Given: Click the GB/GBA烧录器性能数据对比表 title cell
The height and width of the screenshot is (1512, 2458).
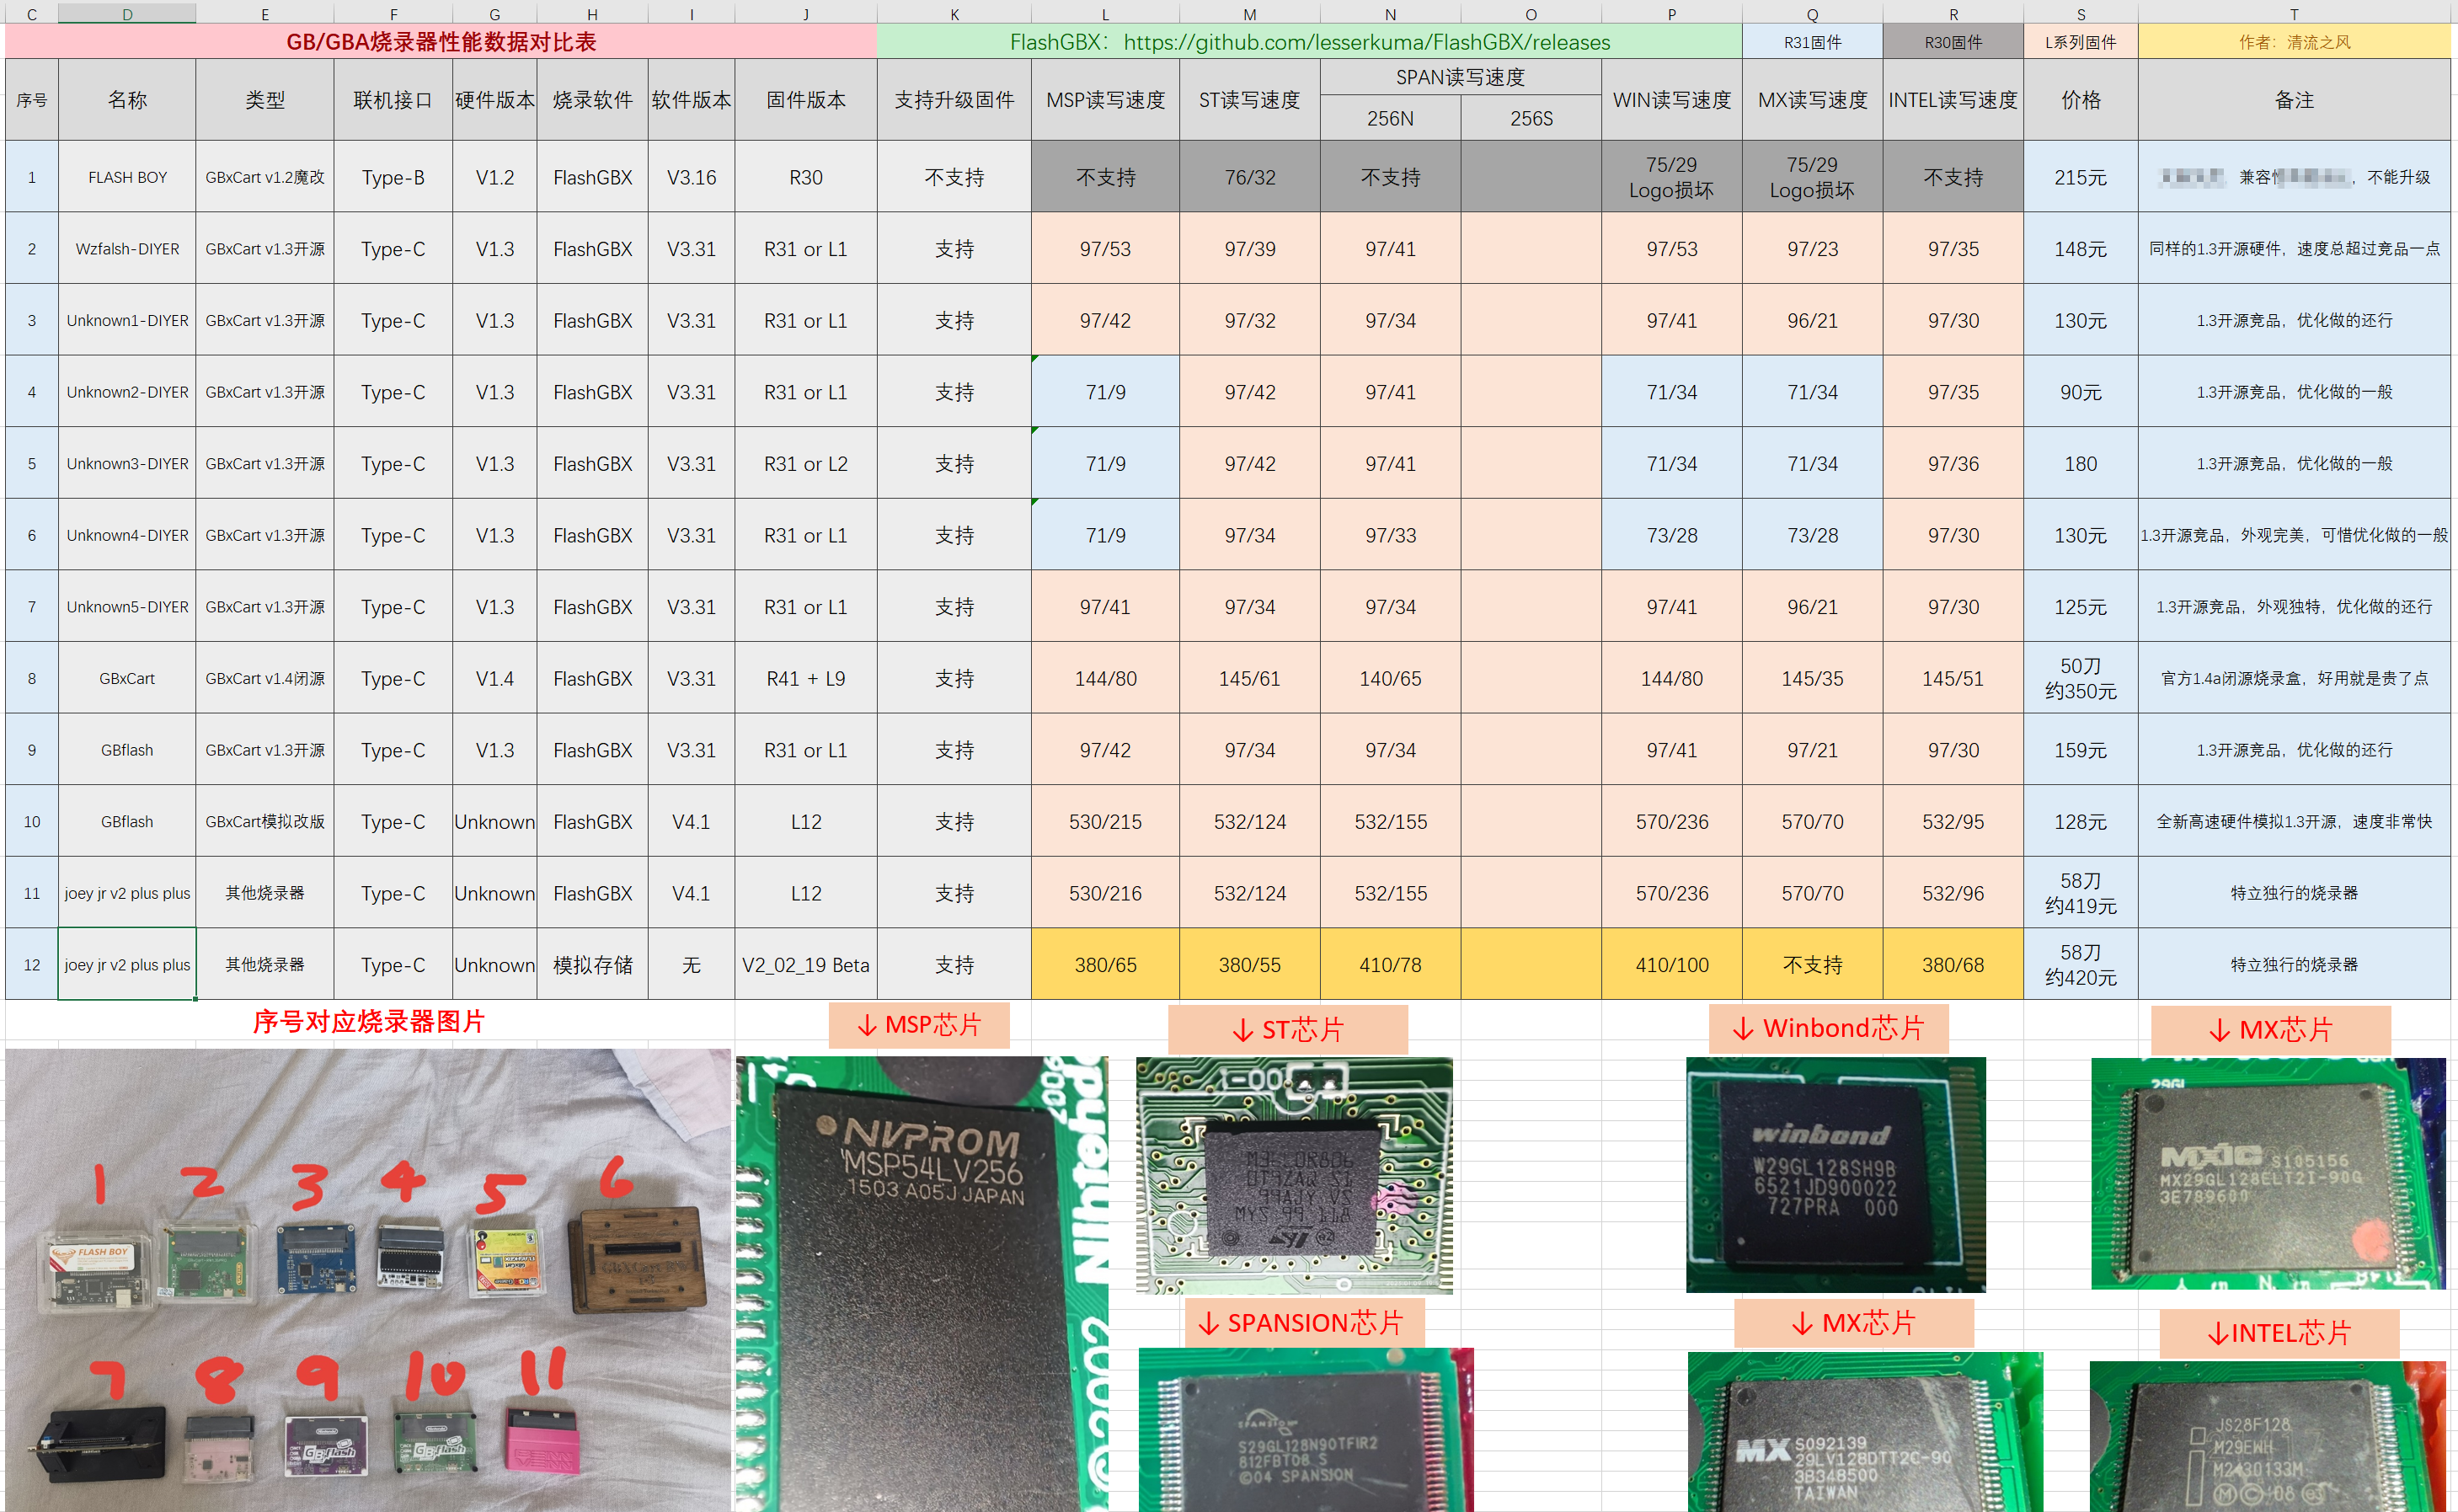Looking at the screenshot, I should point(441,42).
